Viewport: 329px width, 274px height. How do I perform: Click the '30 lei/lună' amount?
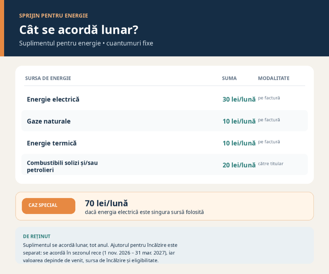tap(239, 99)
